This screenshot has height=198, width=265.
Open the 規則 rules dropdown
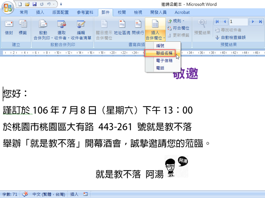coord(176,21)
